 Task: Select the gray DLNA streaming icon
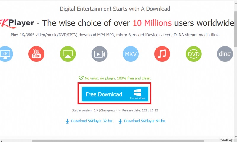coord(225,54)
